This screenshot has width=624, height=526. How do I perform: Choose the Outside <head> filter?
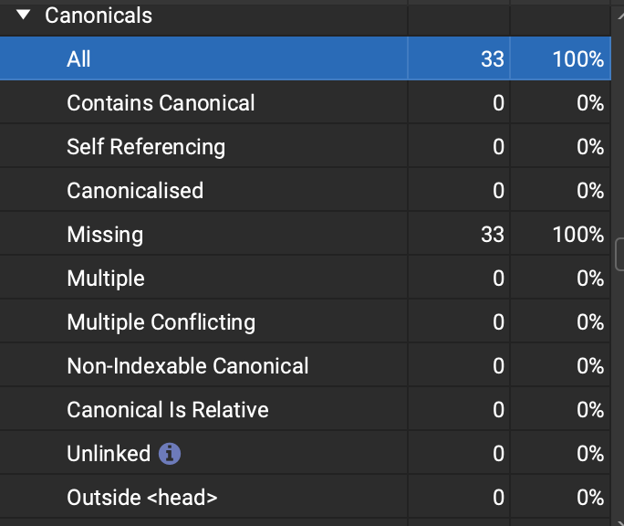(142, 498)
